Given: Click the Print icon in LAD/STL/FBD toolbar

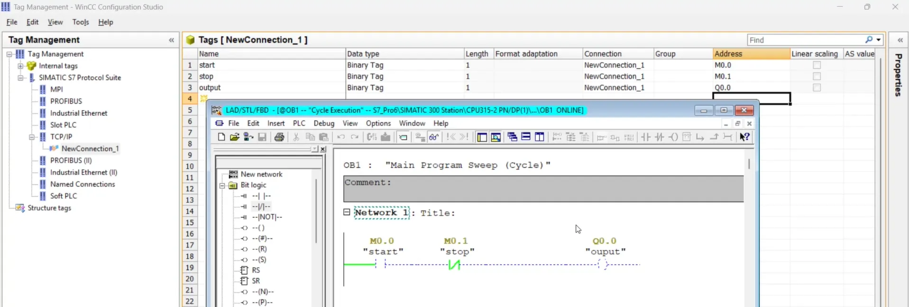Looking at the screenshot, I should pos(279,137).
